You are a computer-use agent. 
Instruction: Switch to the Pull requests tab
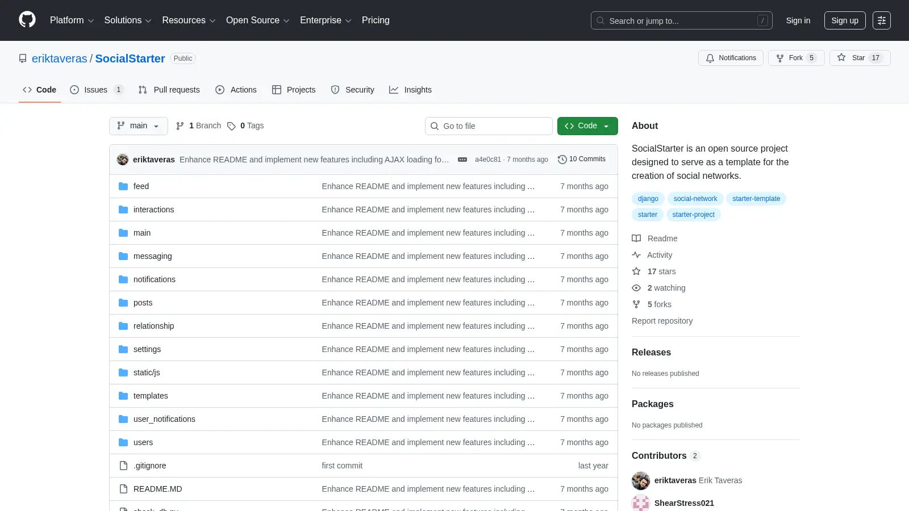[x=169, y=90]
